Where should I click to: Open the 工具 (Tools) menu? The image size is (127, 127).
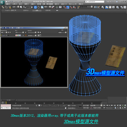(15, 4)
